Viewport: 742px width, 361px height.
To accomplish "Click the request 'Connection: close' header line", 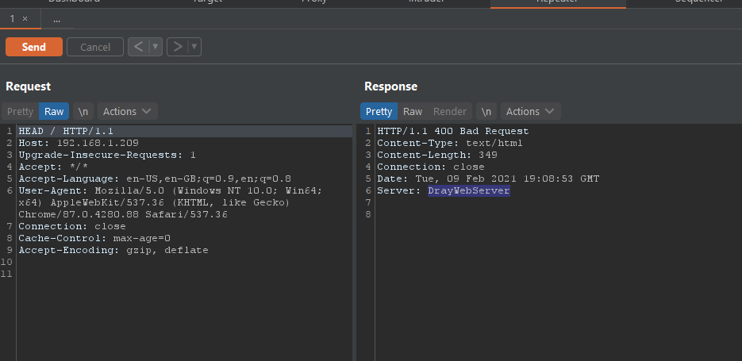I will point(72,226).
